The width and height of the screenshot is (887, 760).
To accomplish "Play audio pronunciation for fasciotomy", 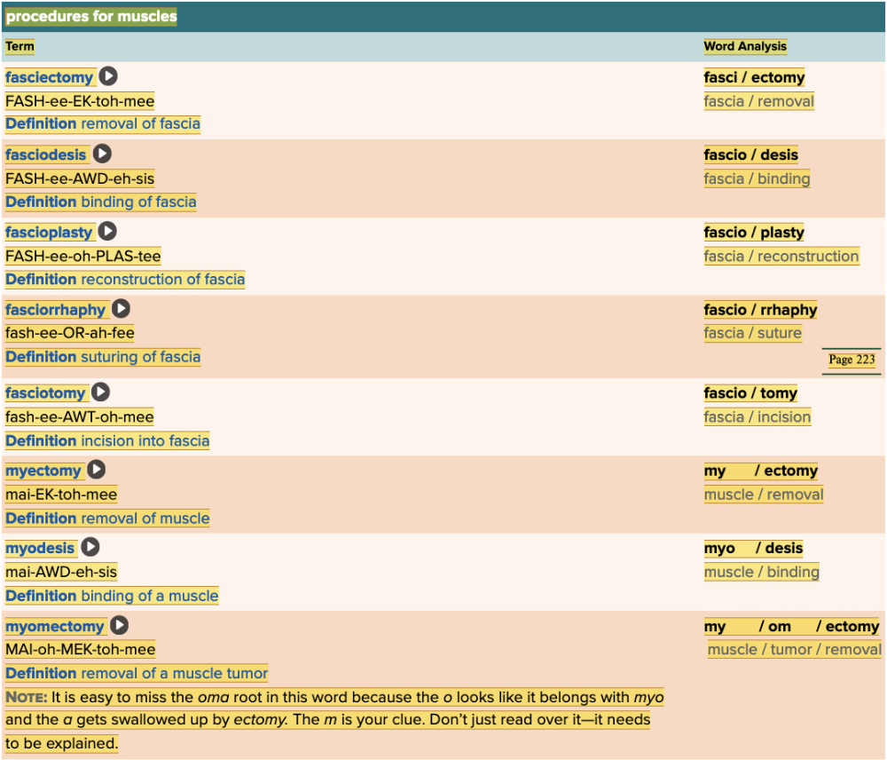I will click(x=101, y=392).
